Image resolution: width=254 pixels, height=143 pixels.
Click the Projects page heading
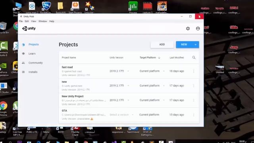(x=68, y=44)
